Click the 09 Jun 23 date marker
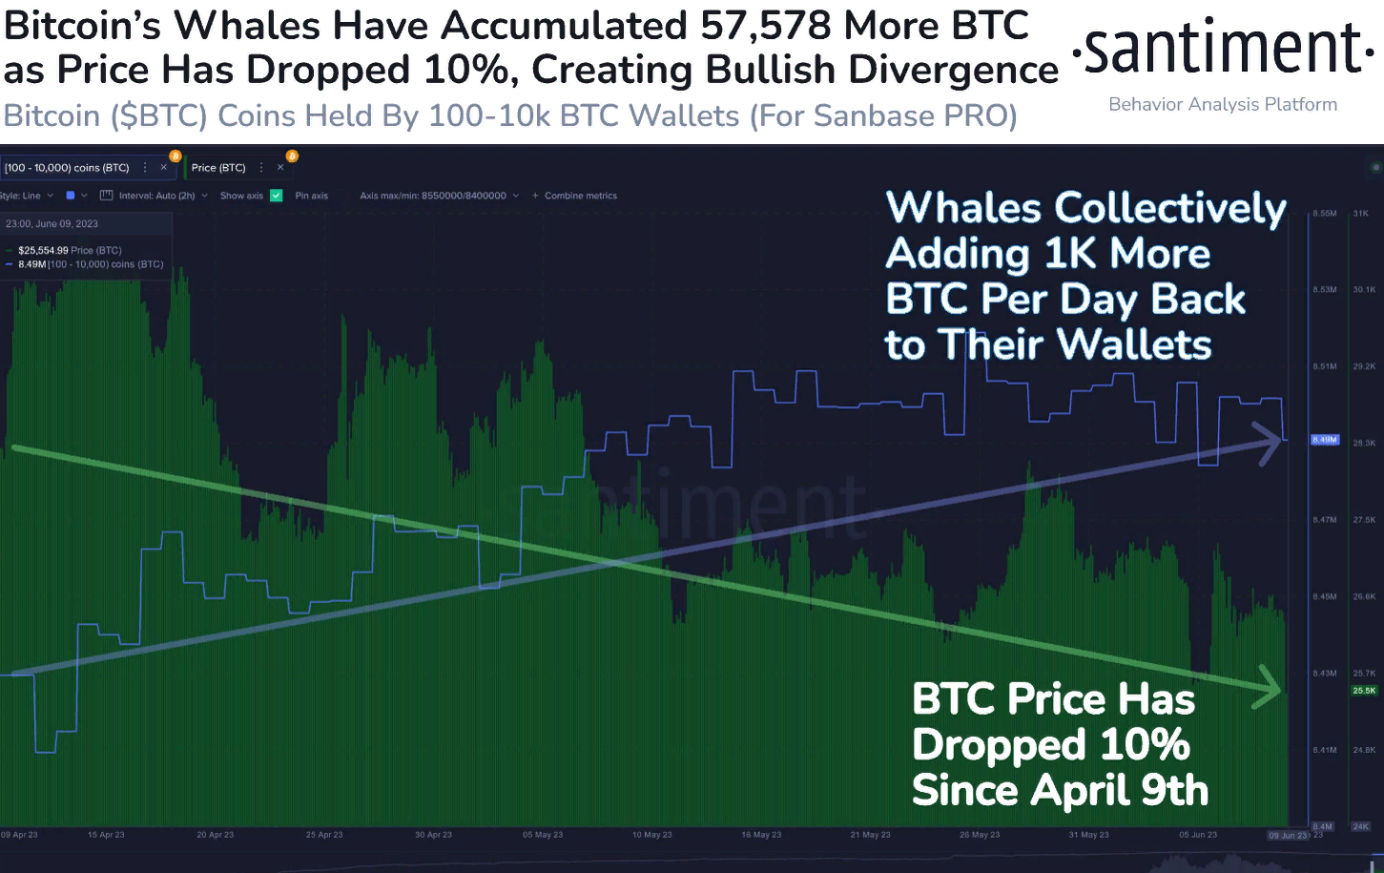The height and width of the screenshot is (873, 1384). 1288,835
